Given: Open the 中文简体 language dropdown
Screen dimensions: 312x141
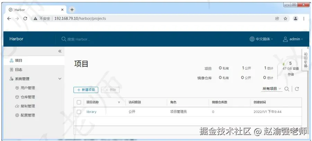Looking at the screenshot, I should coord(261,39).
